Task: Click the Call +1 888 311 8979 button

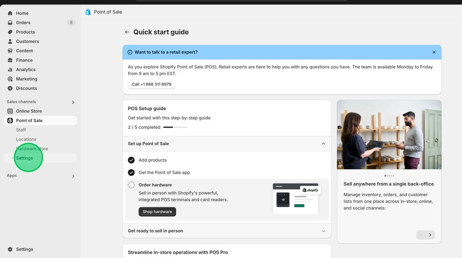Action: click(x=151, y=84)
